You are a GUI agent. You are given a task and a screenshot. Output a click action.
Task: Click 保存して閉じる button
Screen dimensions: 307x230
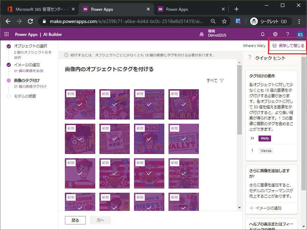tap(288, 46)
